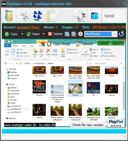Expand the New item dropdown
The width and height of the screenshot is (128, 141).
72,49
